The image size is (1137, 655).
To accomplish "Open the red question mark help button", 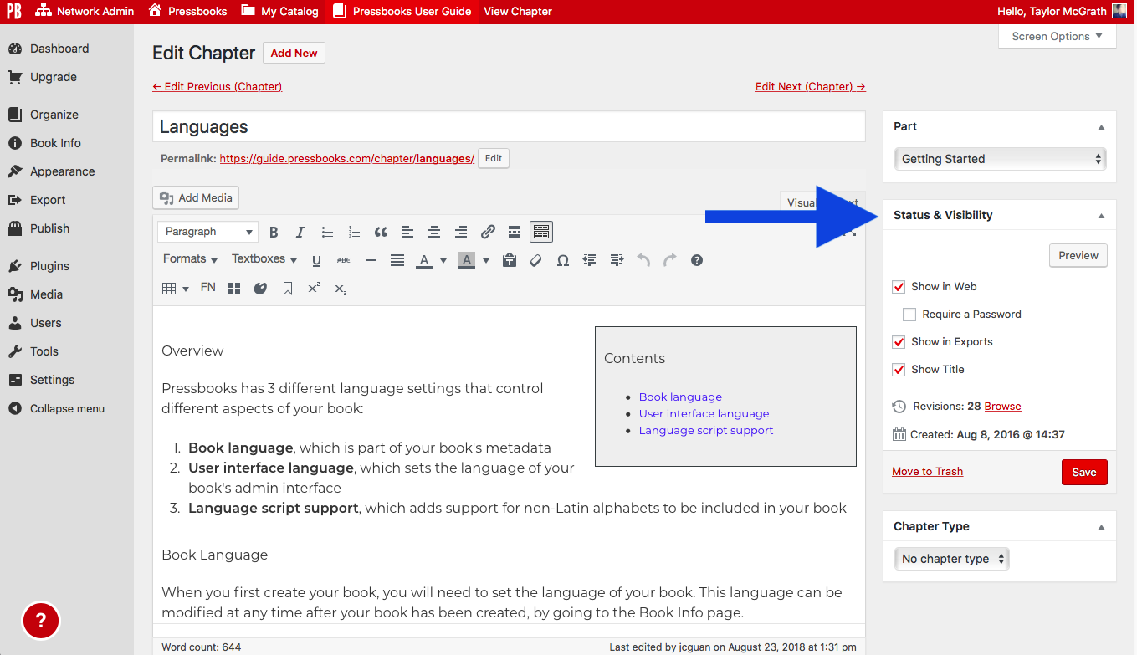I will [x=40, y=621].
